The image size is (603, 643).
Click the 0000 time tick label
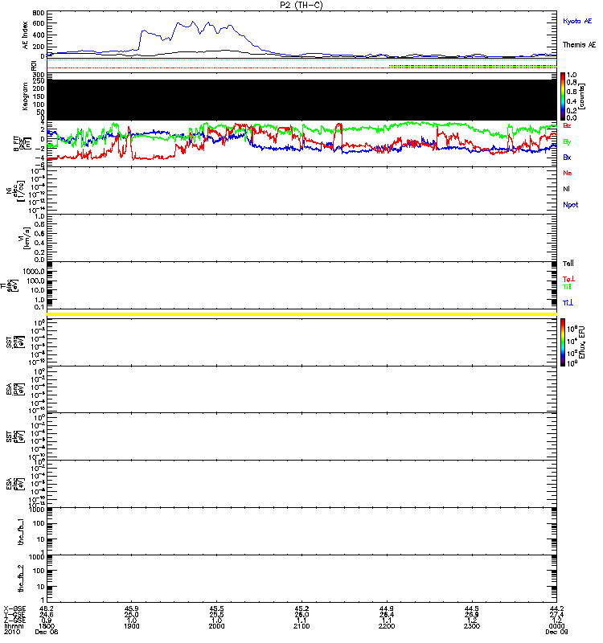click(x=556, y=626)
